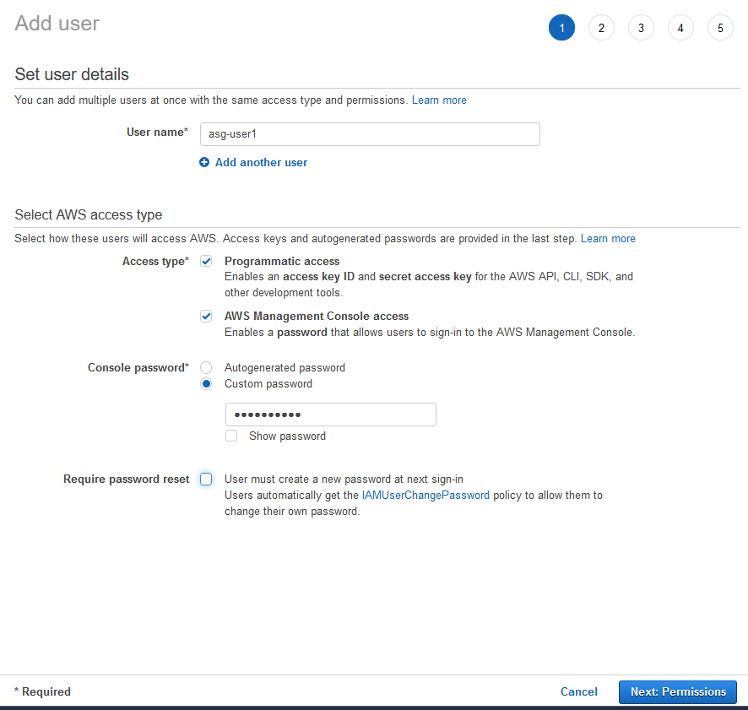Cancel the Add user wizard
Image resolution: width=748 pixels, height=710 pixels.
point(578,691)
